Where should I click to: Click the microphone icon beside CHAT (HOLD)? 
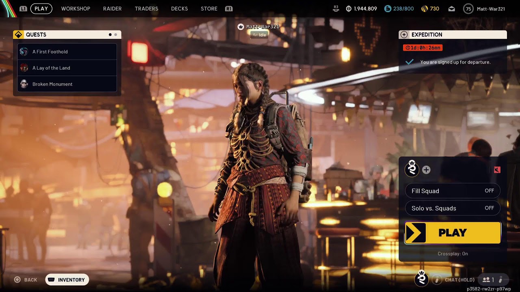pos(437,280)
